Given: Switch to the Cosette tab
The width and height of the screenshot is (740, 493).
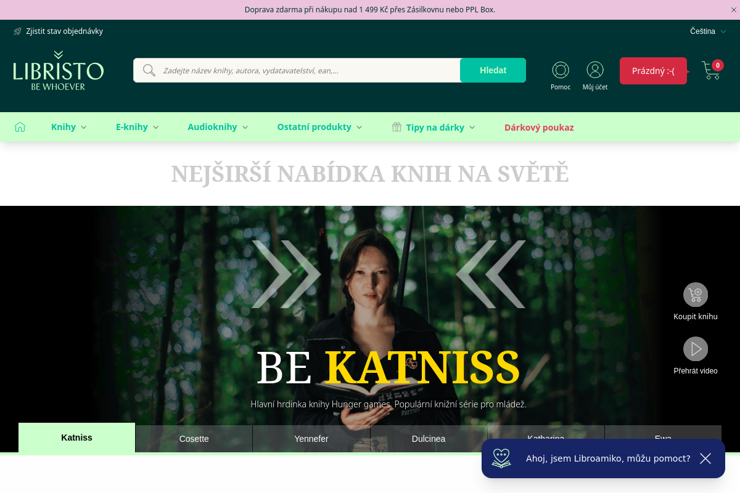Looking at the screenshot, I should 194,439.
